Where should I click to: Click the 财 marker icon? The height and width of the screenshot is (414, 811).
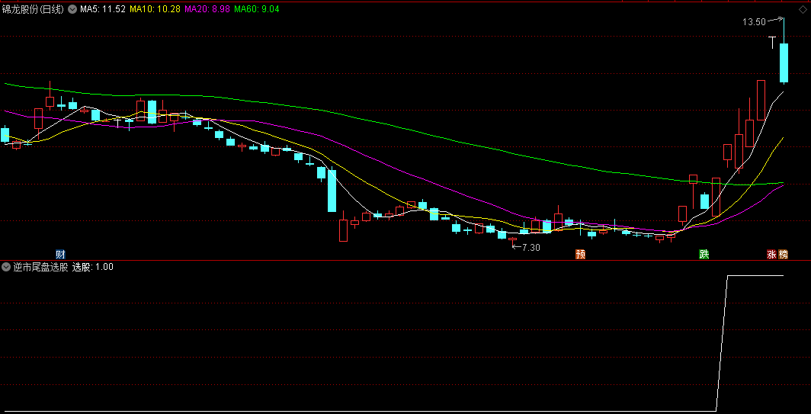point(60,254)
